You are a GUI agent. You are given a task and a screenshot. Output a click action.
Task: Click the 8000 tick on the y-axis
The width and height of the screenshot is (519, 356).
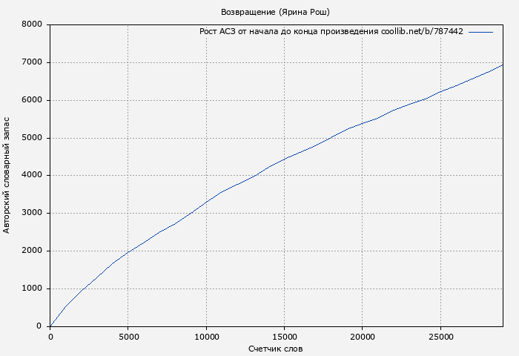coord(32,24)
